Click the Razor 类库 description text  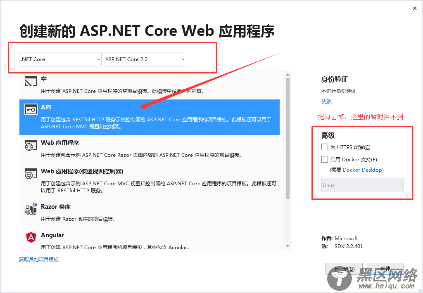click(x=78, y=219)
